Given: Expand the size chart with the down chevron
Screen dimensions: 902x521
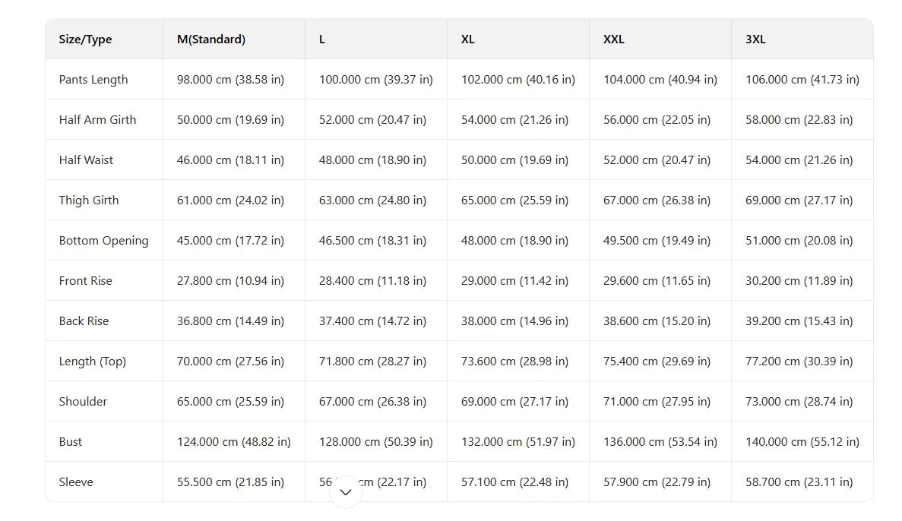Looking at the screenshot, I should pos(346,491).
